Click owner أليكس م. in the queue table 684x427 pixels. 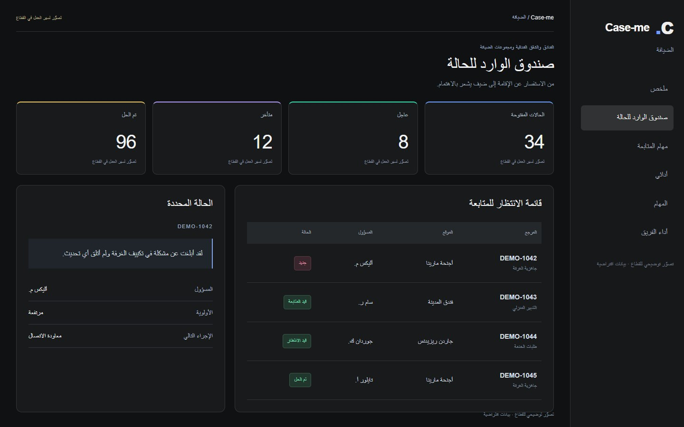(x=363, y=263)
